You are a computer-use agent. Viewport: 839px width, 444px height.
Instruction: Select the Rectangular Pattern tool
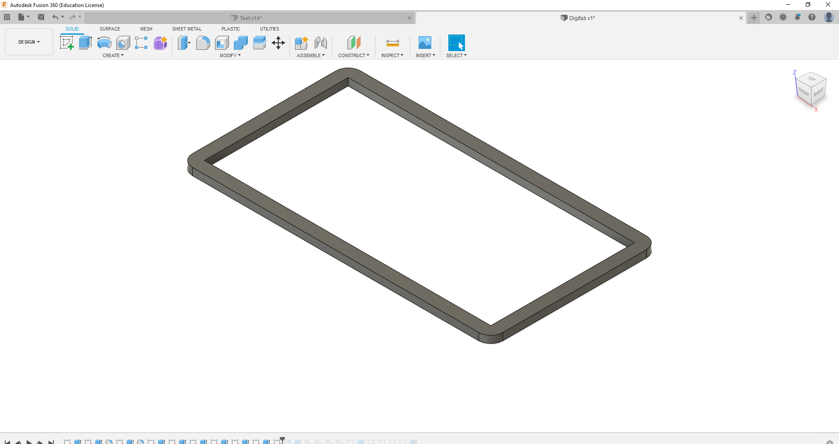[141, 43]
